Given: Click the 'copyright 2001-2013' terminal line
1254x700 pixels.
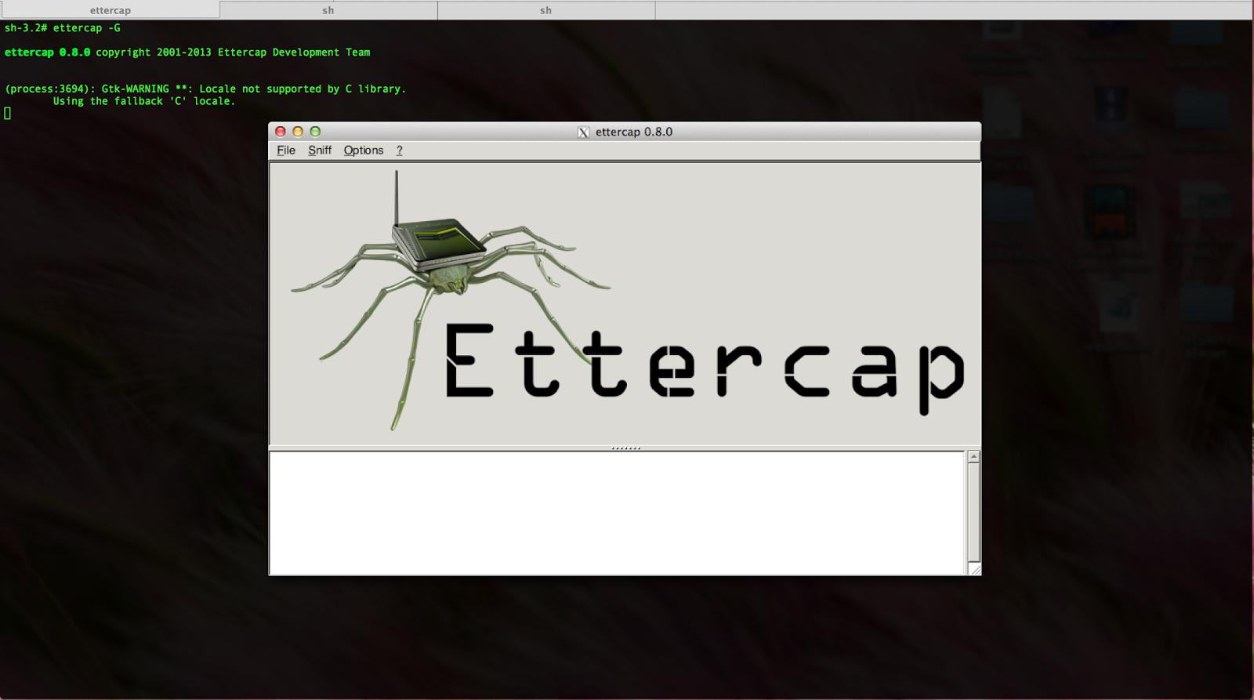Looking at the screenshot, I should point(187,53).
